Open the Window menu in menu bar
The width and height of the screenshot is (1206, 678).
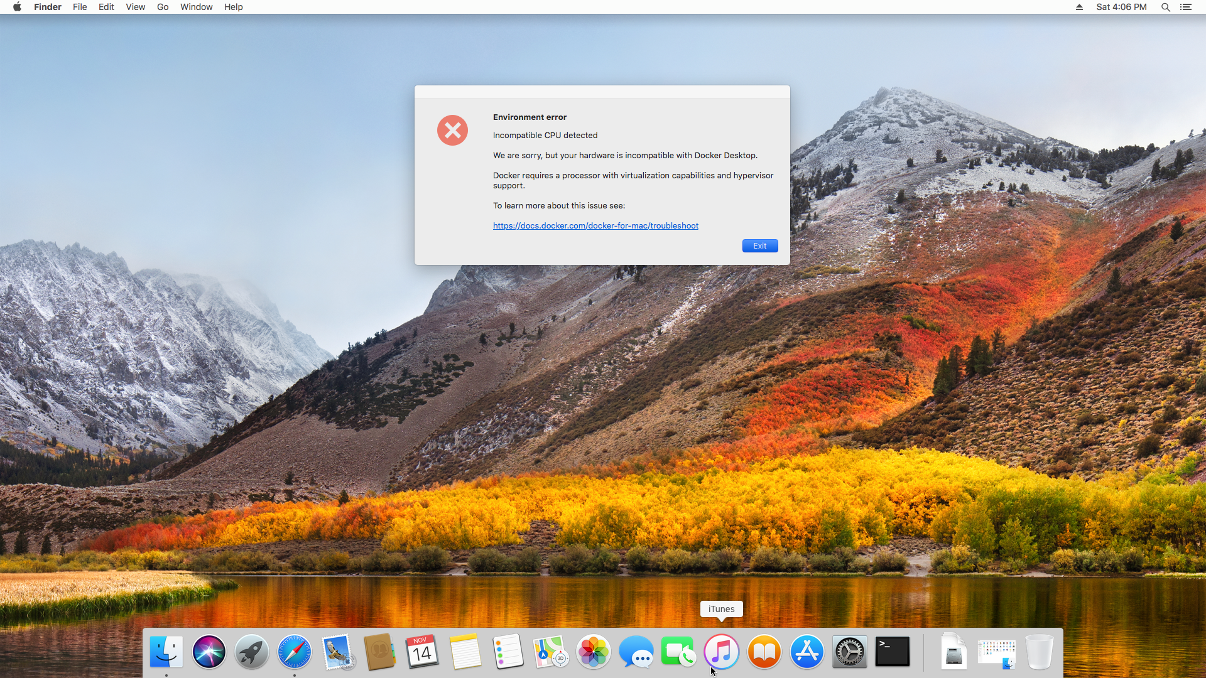[196, 7]
